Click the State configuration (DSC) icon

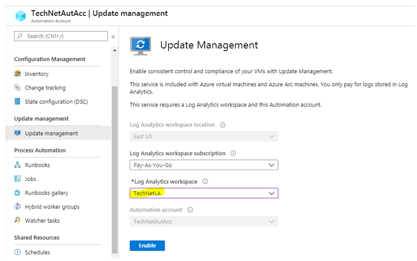[x=18, y=101]
